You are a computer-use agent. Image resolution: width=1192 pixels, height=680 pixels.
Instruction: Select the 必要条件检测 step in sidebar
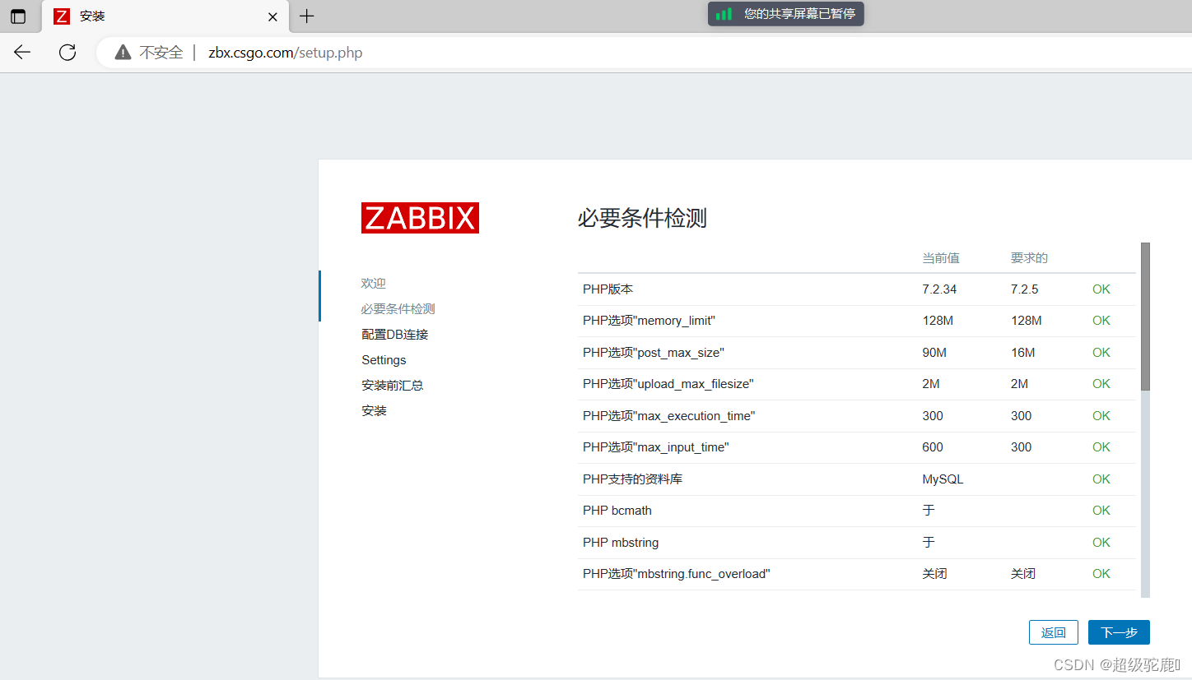398,309
